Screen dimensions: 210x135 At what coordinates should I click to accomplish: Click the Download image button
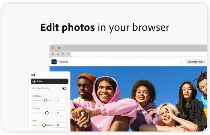coord(195,62)
